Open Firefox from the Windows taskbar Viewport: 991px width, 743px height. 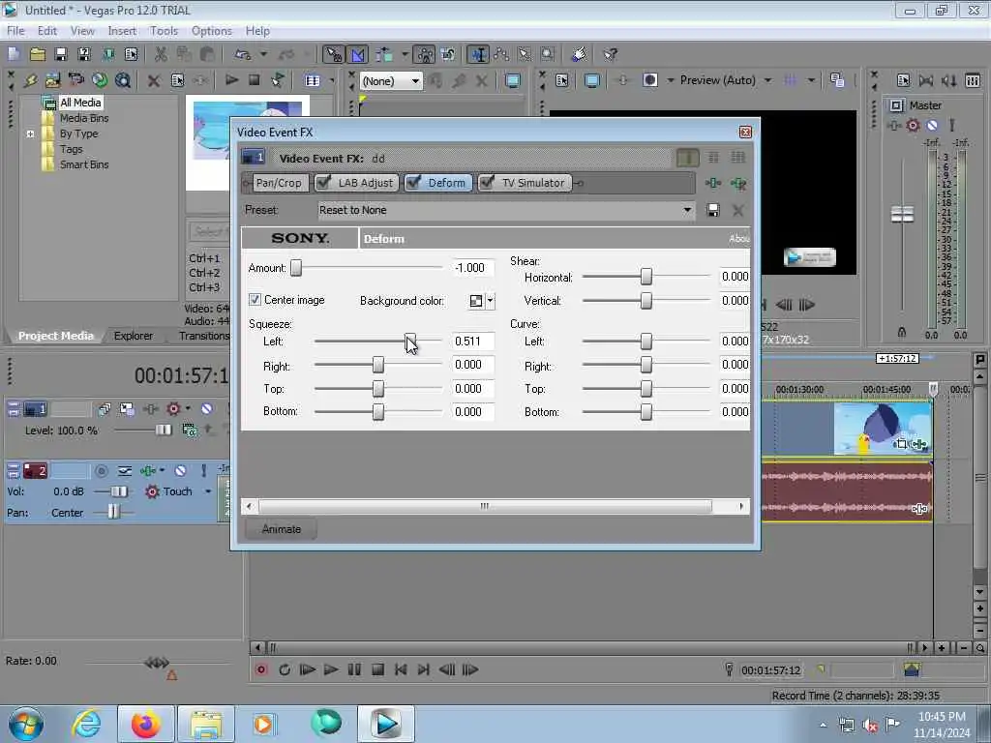pyautogui.click(x=146, y=724)
